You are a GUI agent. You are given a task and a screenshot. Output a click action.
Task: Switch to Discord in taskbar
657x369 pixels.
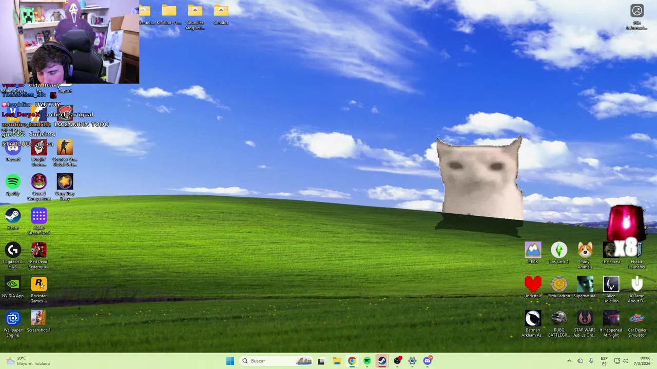428,361
